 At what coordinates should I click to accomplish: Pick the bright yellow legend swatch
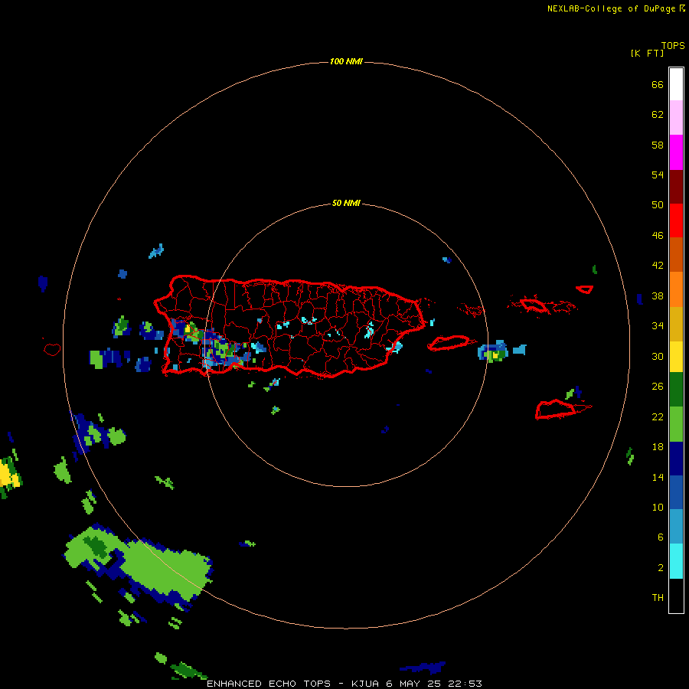coord(676,357)
